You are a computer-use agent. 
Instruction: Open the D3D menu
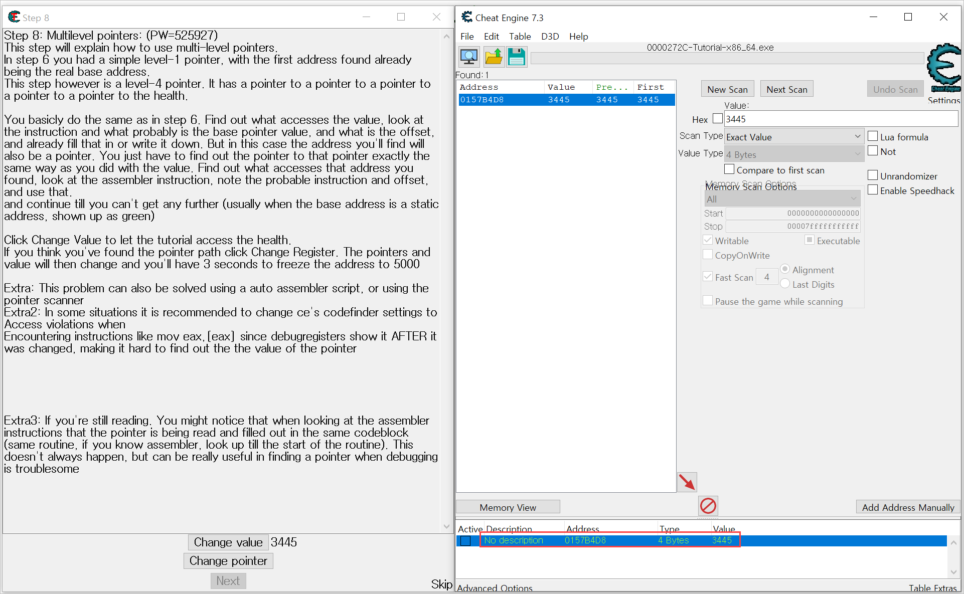click(550, 37)
